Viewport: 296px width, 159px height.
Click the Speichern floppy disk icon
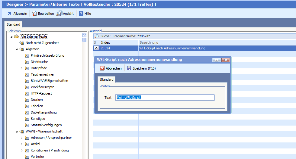coord(129,68)
